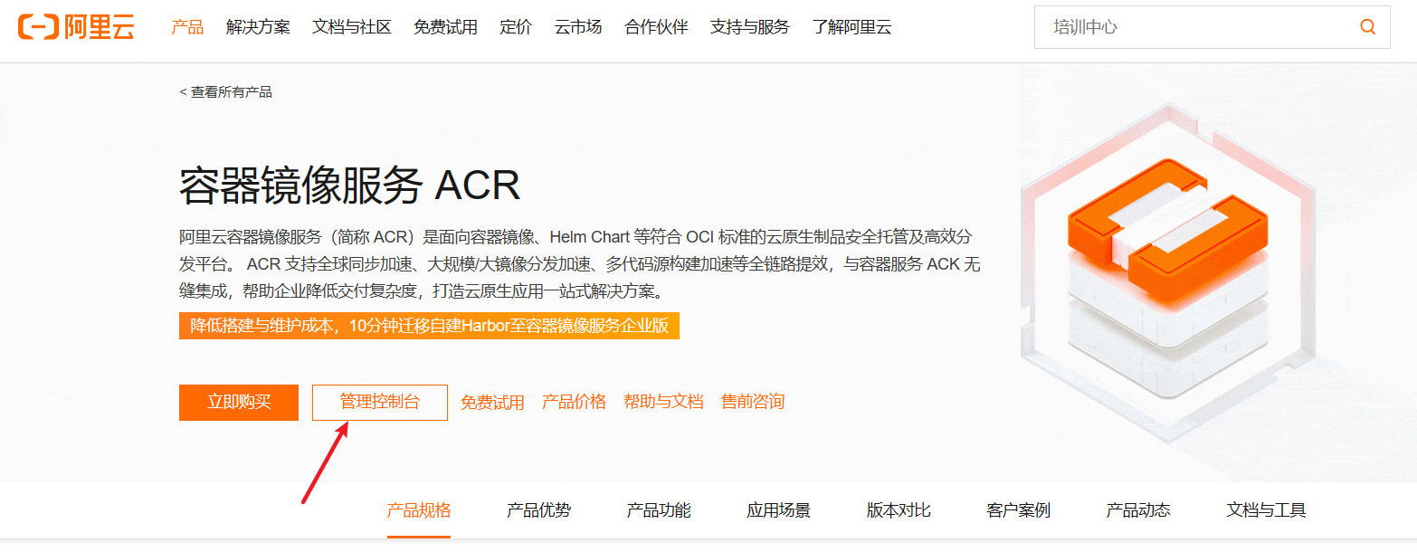Open the 合作伙伴 menu item
The width and height of the screenshot is (1417, 552).
(656, 27)
